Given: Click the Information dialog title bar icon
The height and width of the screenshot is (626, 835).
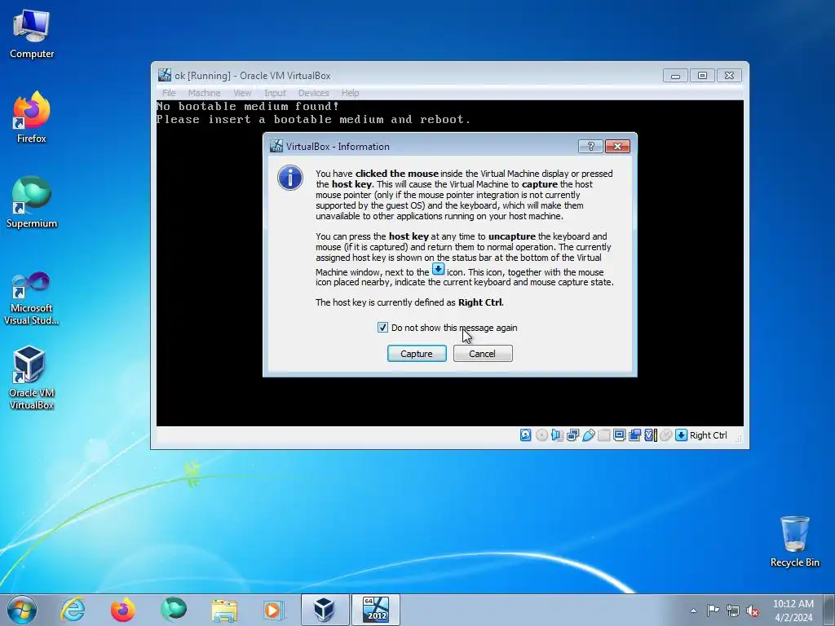Looking at the screenshot, I should click(x=276, y=146).
